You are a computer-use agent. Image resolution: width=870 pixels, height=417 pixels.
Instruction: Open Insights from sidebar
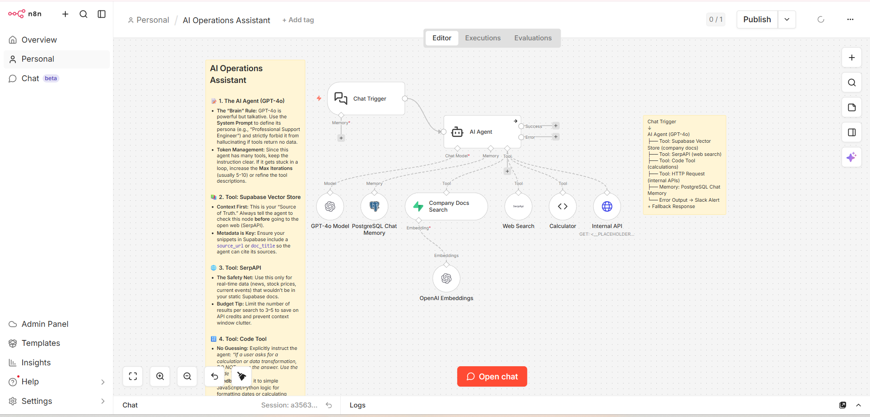57,363
